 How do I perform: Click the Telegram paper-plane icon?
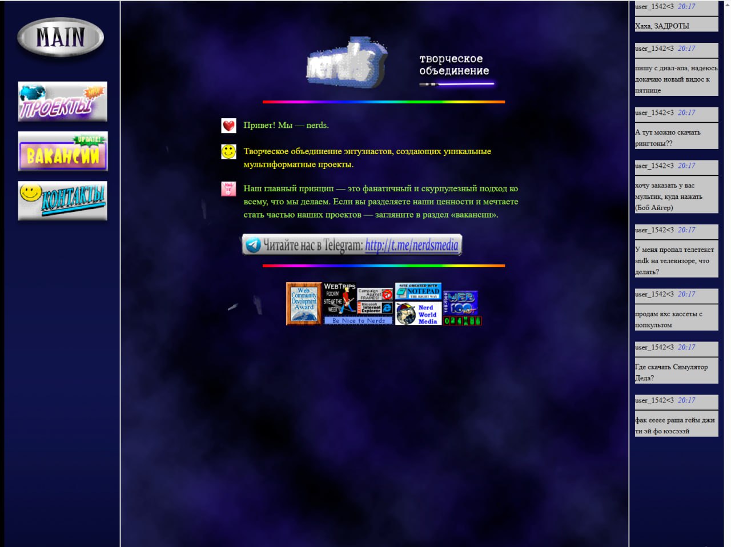coord(253,246)
